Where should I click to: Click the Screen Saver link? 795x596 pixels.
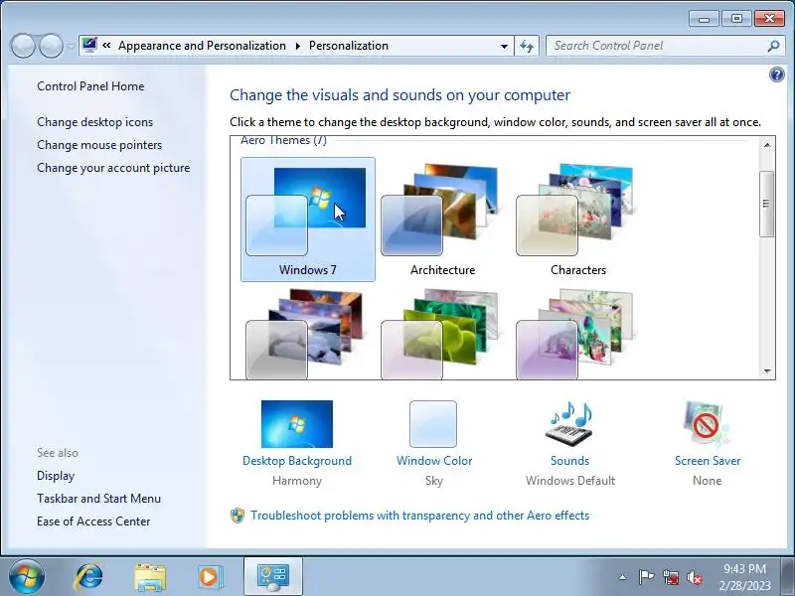pyautogui.click(x=708, y=461)
